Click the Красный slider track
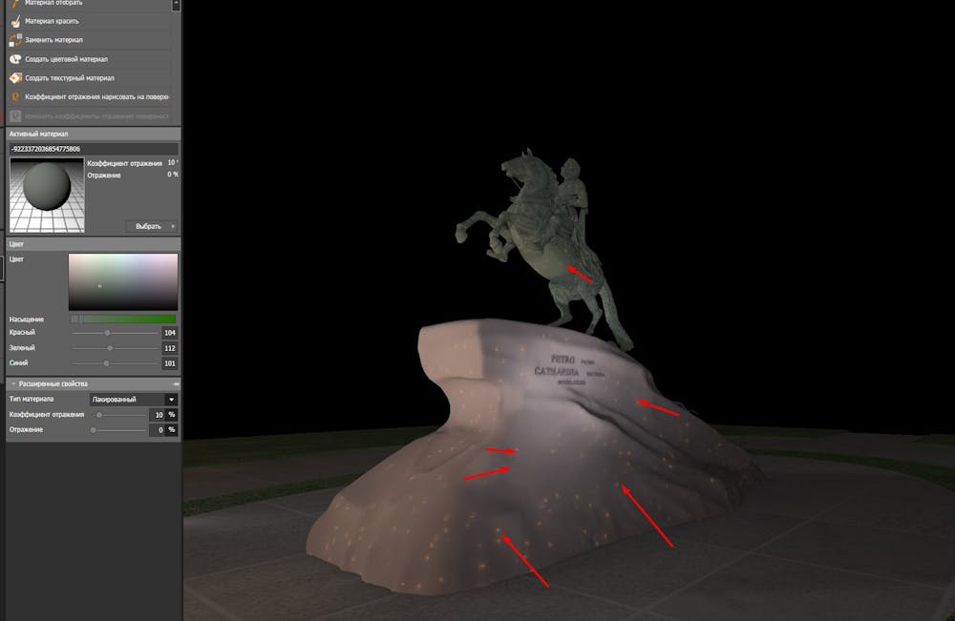Screen dimensions: 955x621 (115, 333)
